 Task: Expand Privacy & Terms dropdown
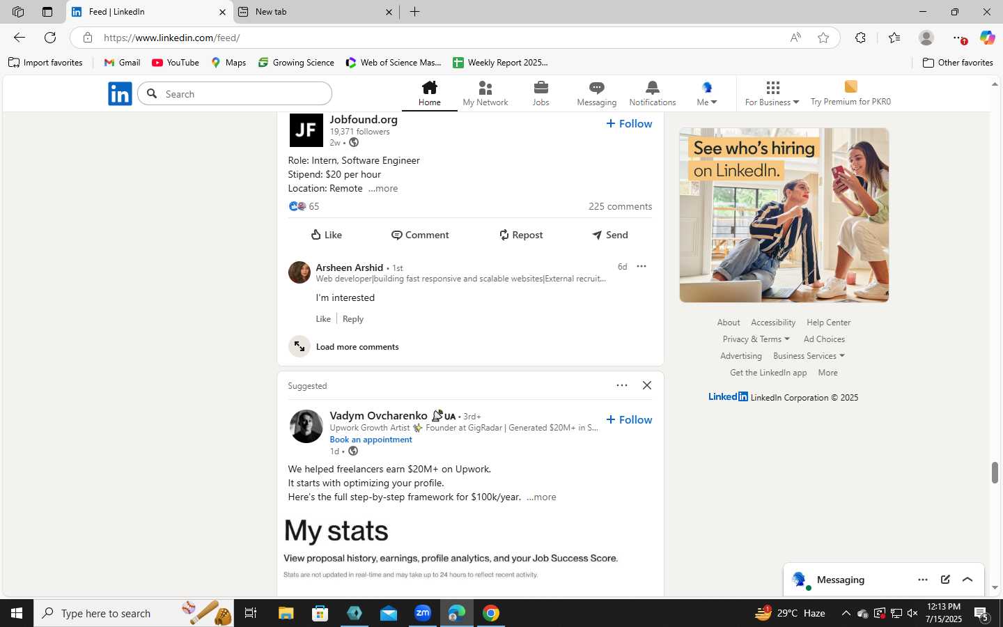[x=756, y=339]
